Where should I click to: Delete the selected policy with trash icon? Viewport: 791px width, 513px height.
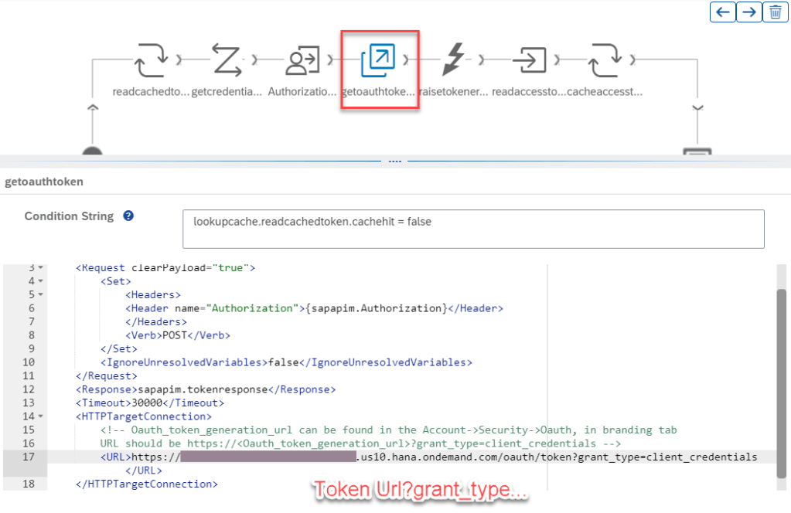[774, 12]
